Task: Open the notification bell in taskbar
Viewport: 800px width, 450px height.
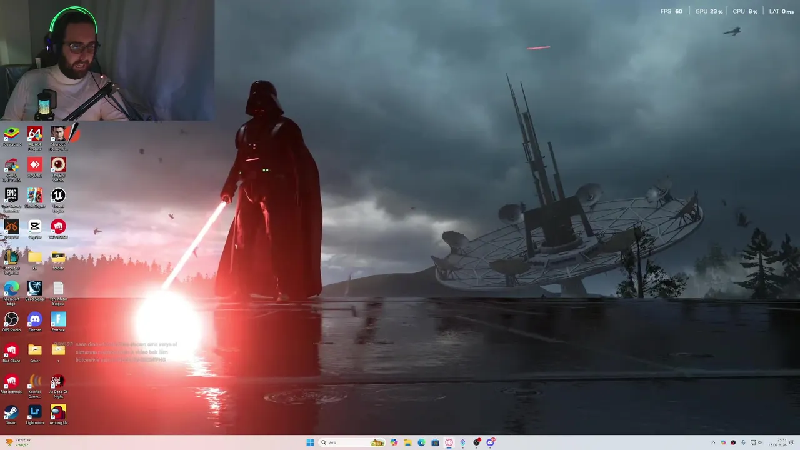Action: [792, 442]
